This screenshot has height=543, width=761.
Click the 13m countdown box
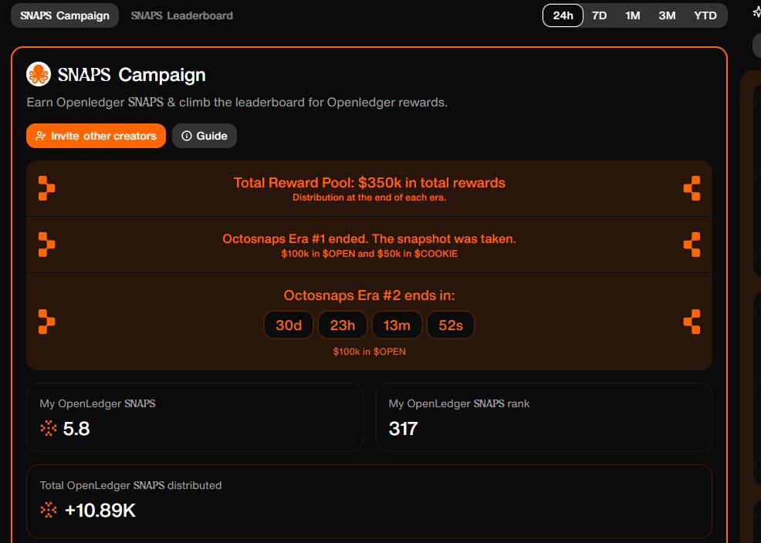click(x=397, y=325)
